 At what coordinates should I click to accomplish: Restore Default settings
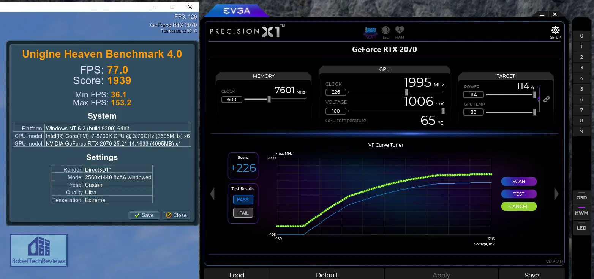[x=327, y=274]
